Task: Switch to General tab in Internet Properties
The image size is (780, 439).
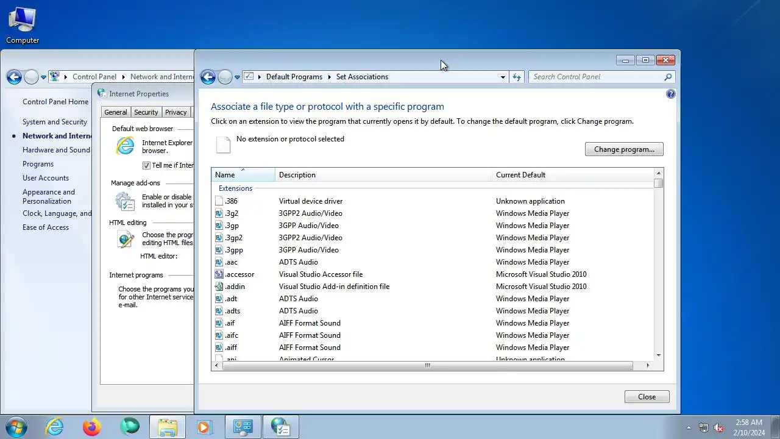Action: point(115,112)
